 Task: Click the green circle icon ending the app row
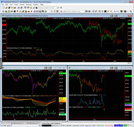tap(46, 11)
